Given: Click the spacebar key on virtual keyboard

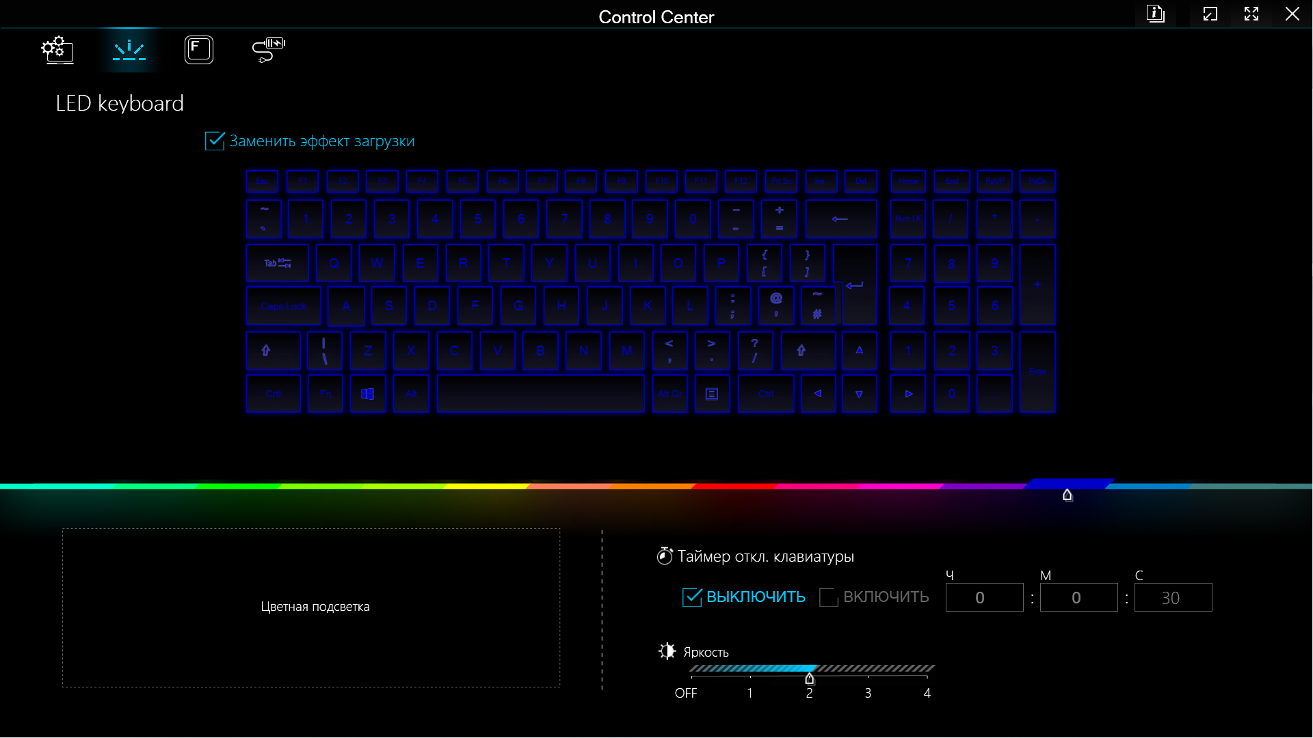Looking at the screenshot, I should point(540,394).
